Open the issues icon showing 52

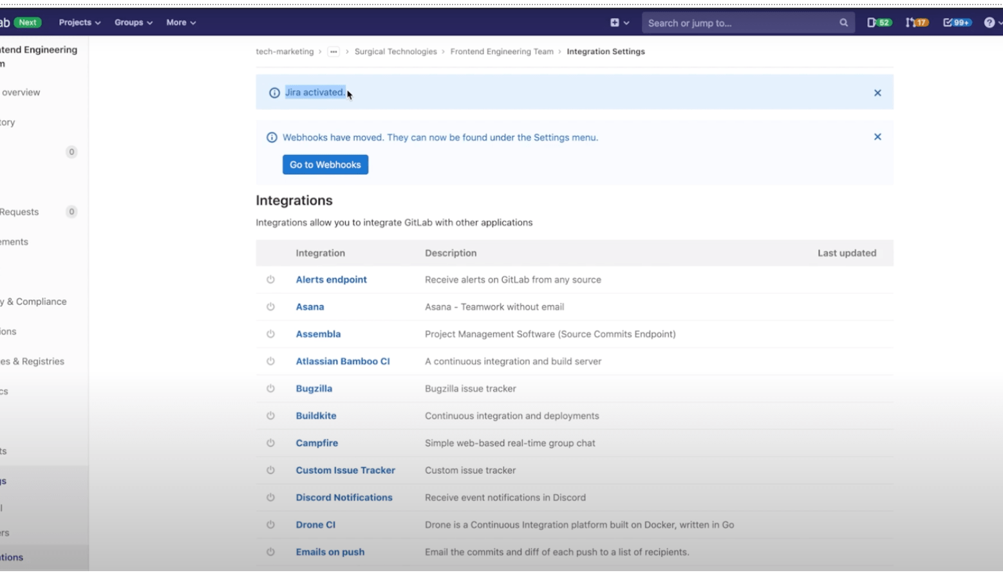coord(879,22)
